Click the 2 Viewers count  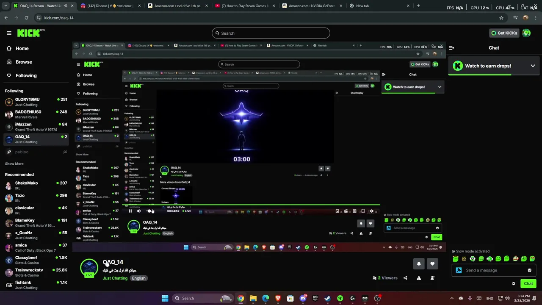click(385, 278)
